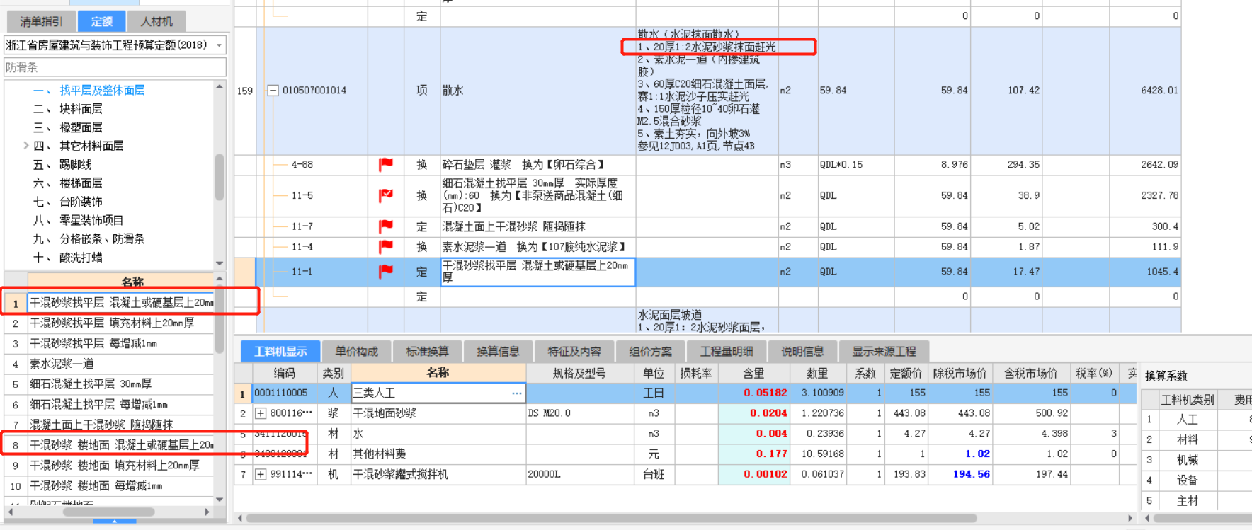
Task: Switch to the 定额 tab
Action: [102, 22]
